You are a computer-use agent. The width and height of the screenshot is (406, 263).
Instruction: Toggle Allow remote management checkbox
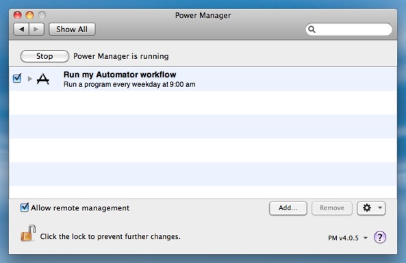click(x=25, y=208)
